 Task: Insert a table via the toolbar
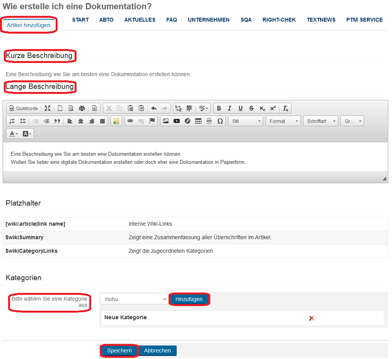coord(198,121)
